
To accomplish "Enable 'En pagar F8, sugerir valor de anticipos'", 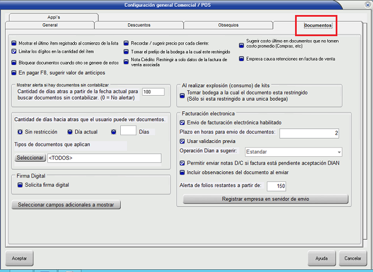I will (x=14, y=72).
